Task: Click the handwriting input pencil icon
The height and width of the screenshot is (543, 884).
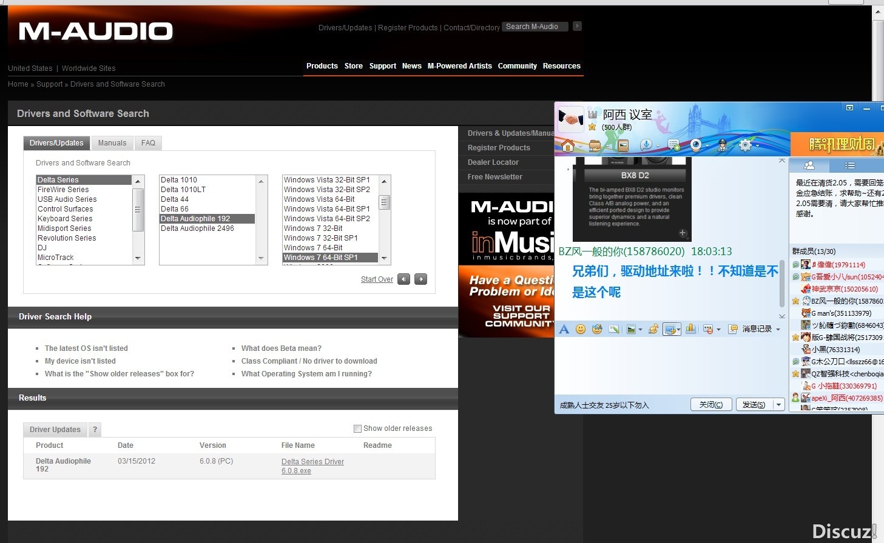Action: (614, 329)
